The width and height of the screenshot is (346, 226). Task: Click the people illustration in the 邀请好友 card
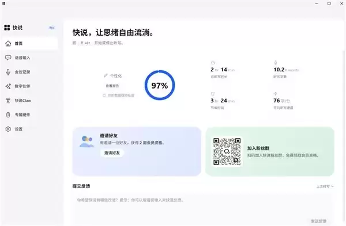86,141
